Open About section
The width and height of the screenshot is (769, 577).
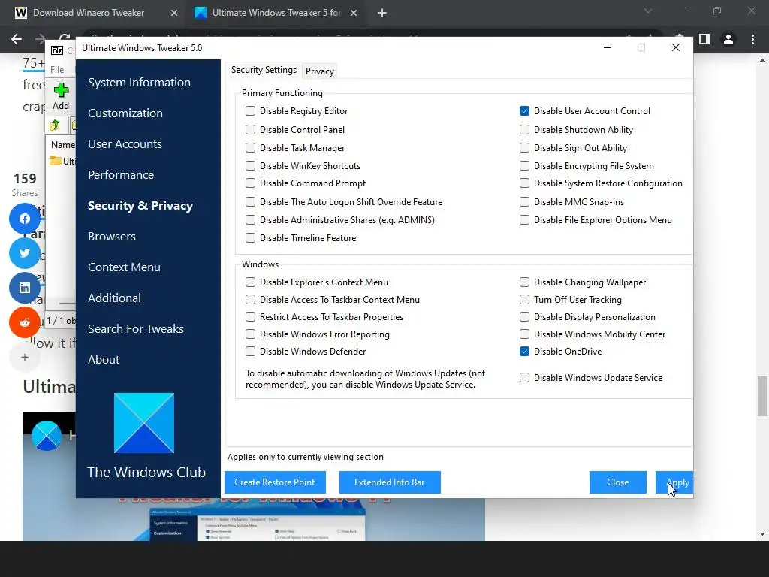click(104, 360)
